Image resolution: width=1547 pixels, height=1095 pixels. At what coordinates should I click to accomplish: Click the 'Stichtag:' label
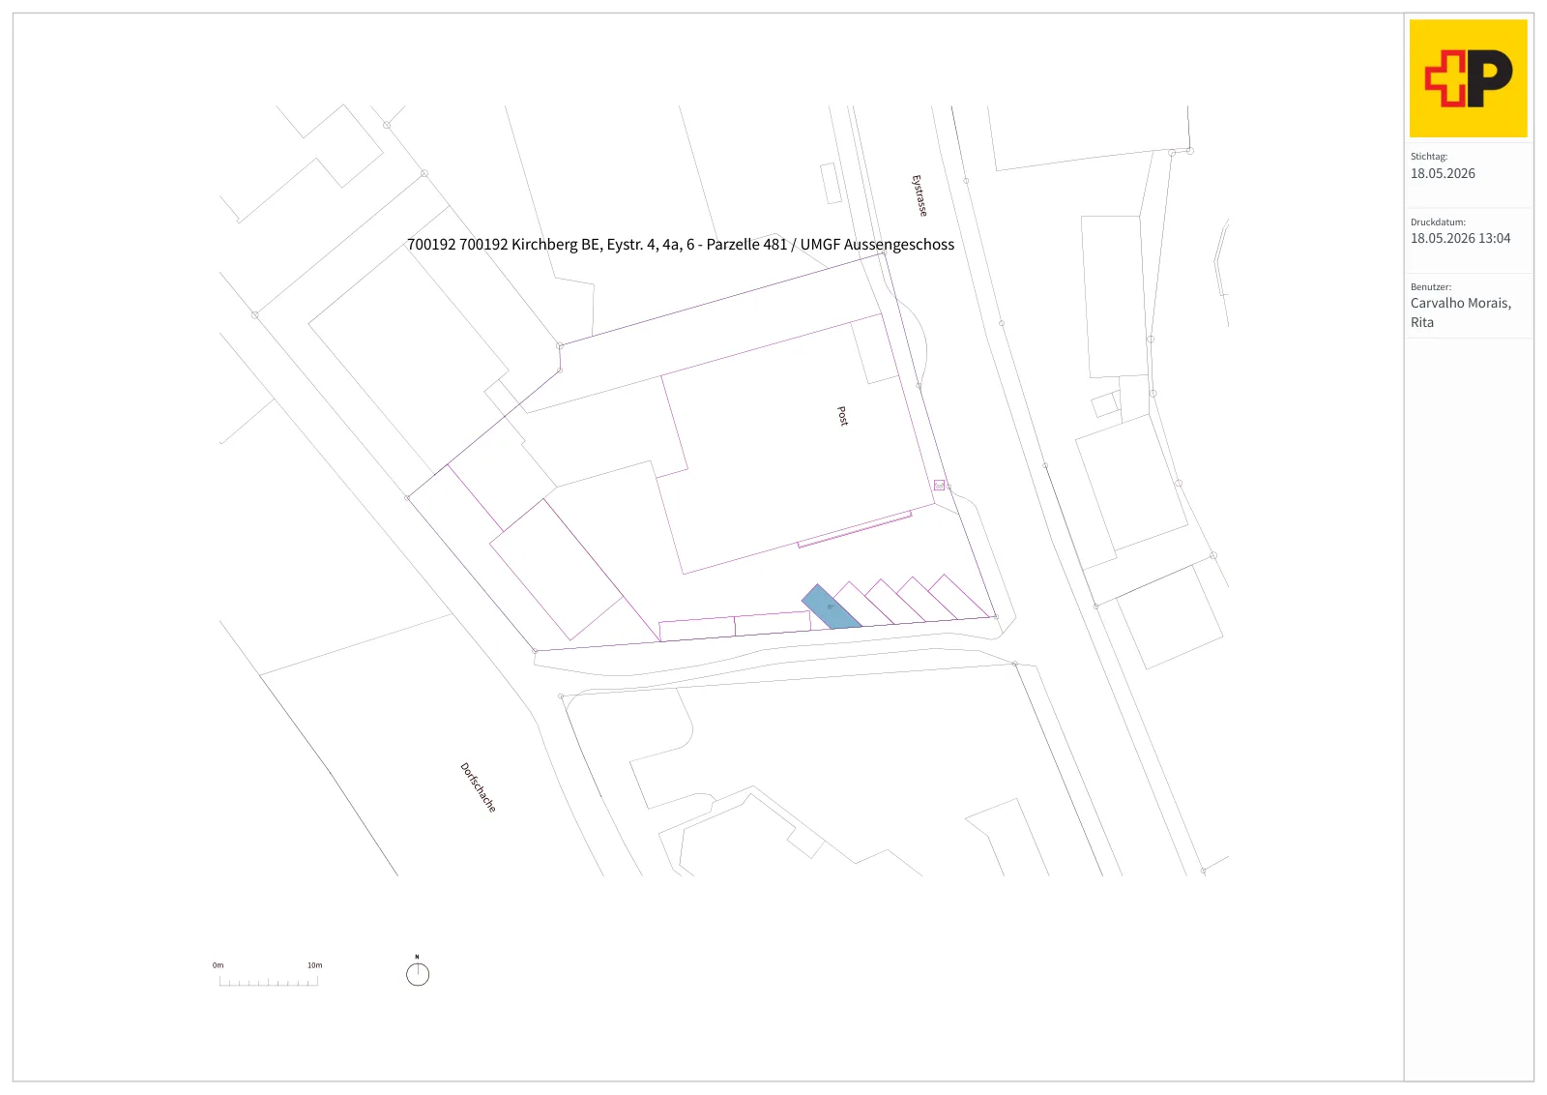tap(1429, 157)
